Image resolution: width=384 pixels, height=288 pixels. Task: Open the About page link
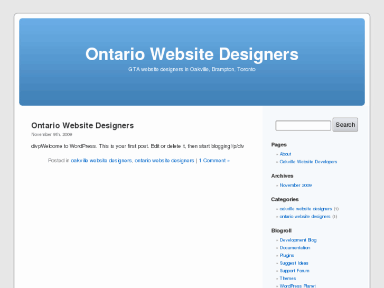pyautogui.click(x=285, y=154)
